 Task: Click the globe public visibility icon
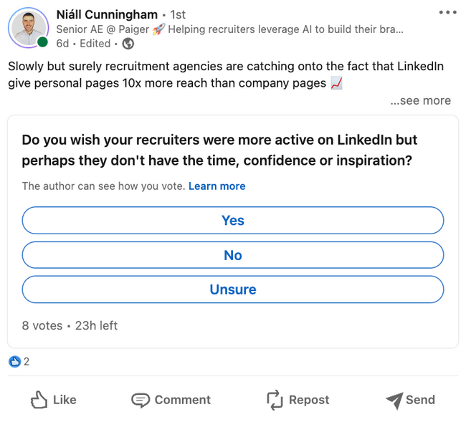128,44
